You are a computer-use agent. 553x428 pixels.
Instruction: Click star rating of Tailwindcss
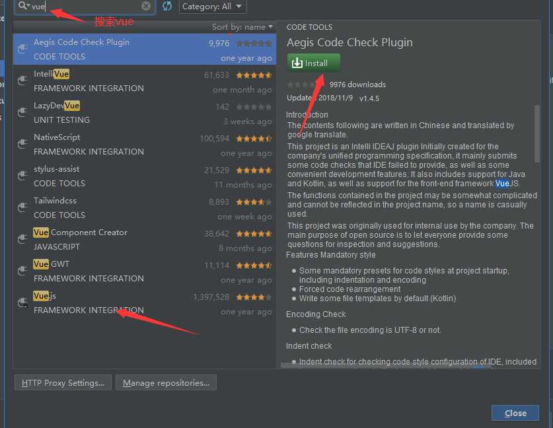(x=254, y=202)
